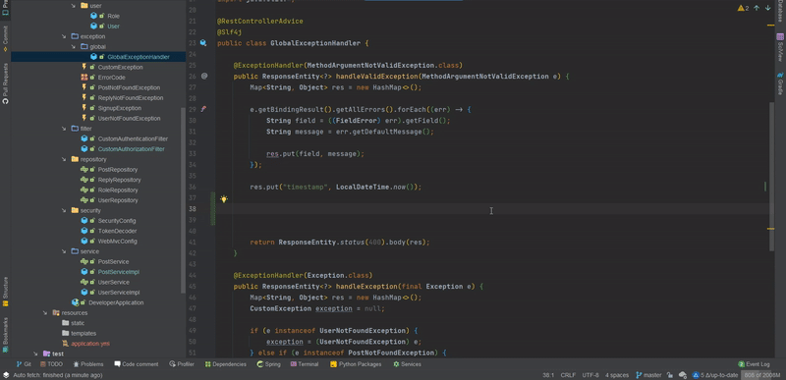This screenshot has height=380, width=786.
Task: Select SecurityConfig file
Action: click(117, 221)
